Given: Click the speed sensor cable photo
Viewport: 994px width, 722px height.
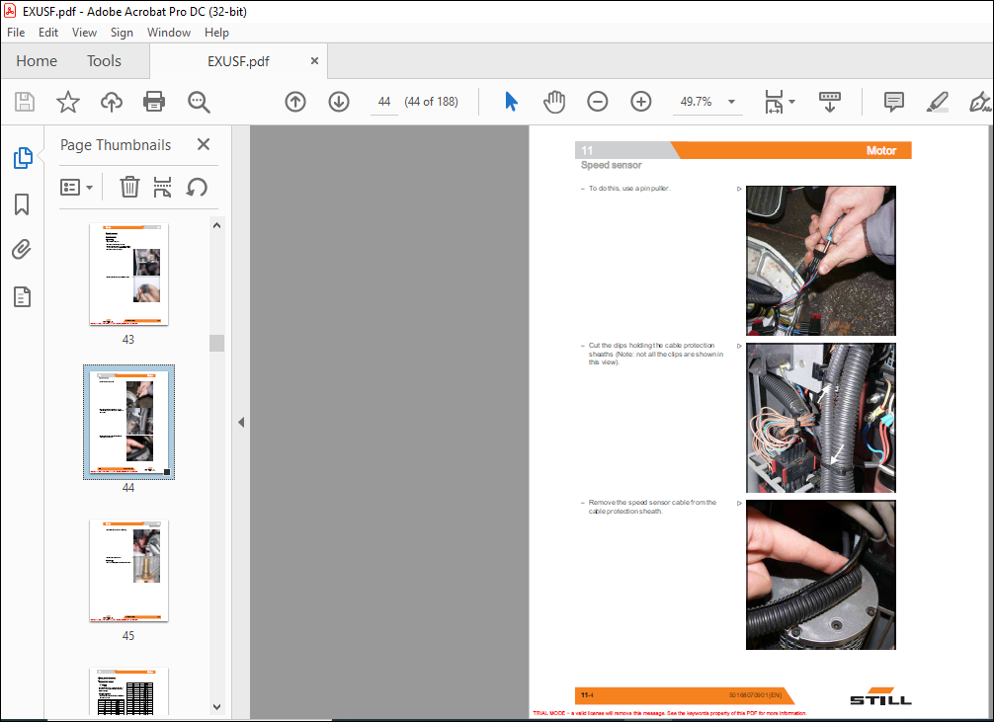Looking at the screenshot, I should [820, 575].
